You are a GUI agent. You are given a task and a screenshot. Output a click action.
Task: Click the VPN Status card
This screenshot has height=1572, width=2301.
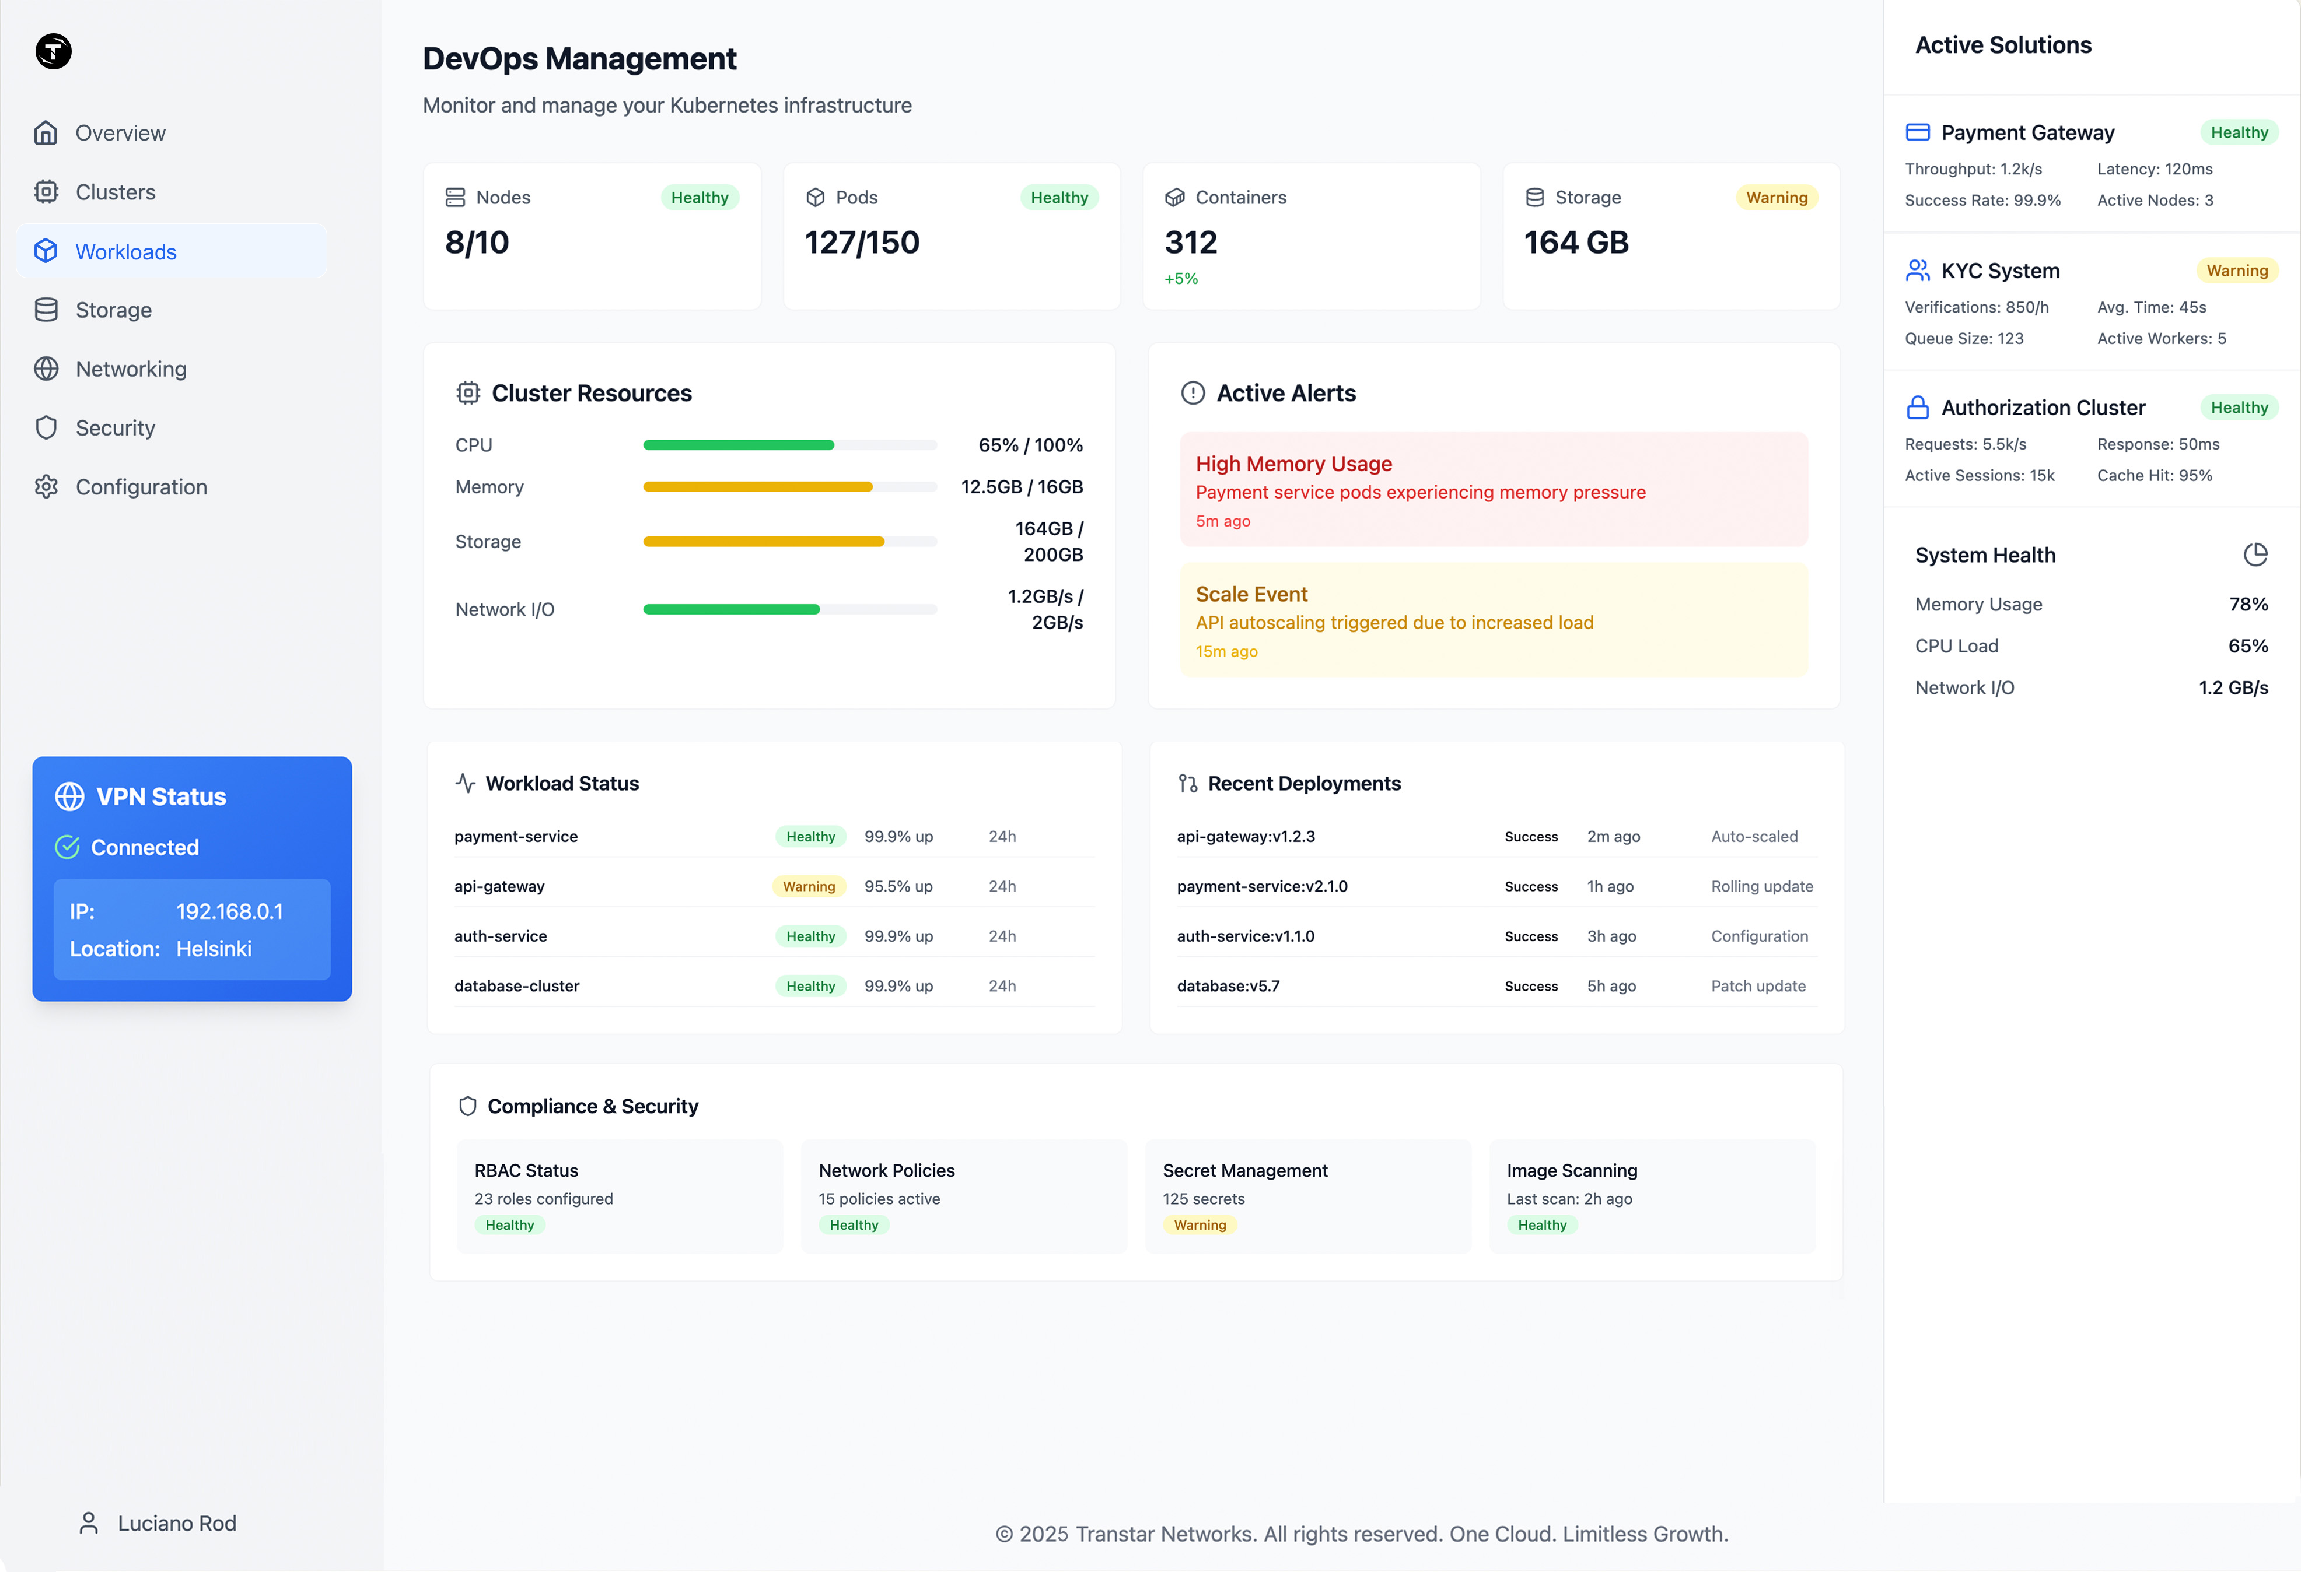coord(192,879)
